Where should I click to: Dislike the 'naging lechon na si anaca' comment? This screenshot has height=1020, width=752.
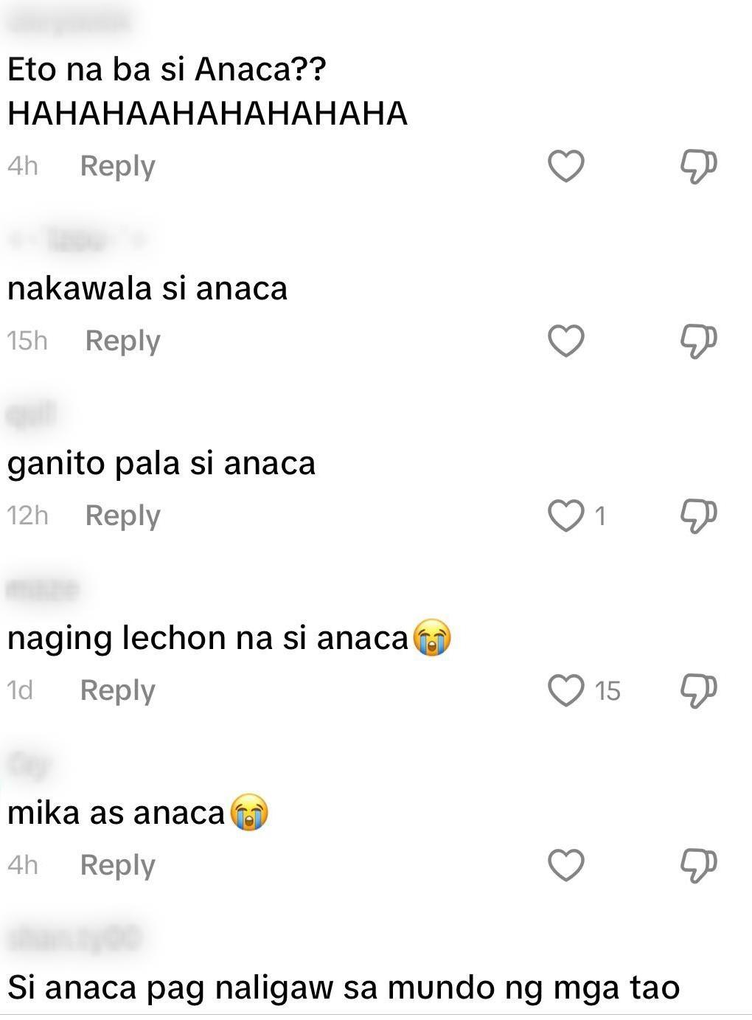coord(698,690)
